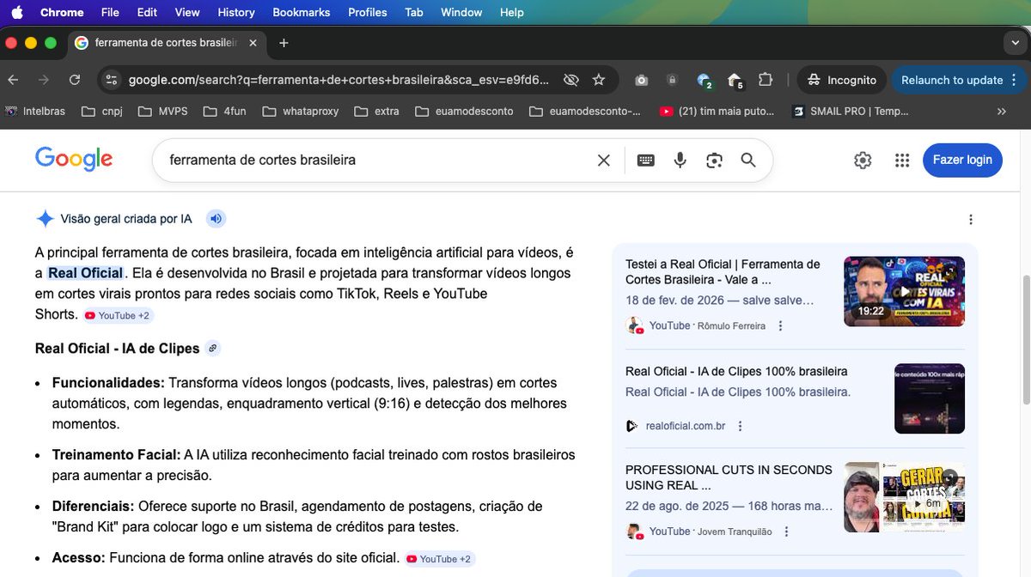Open the on-screen keyboard input tool

pos(646,160)
